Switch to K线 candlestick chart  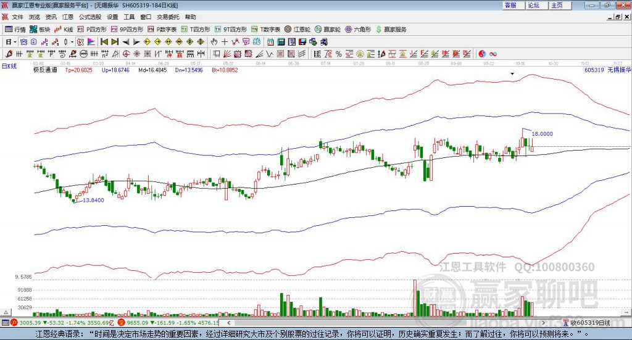64,30
